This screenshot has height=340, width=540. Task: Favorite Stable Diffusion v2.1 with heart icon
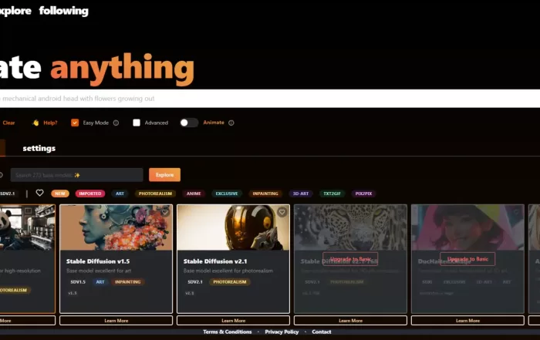pyautogui.click(x=282, y=212)
